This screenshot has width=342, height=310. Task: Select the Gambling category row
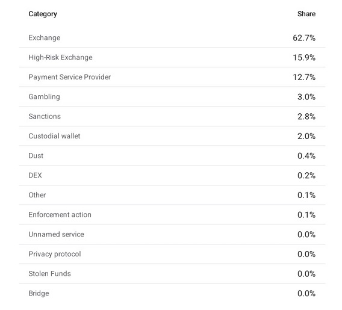[172, 97]
